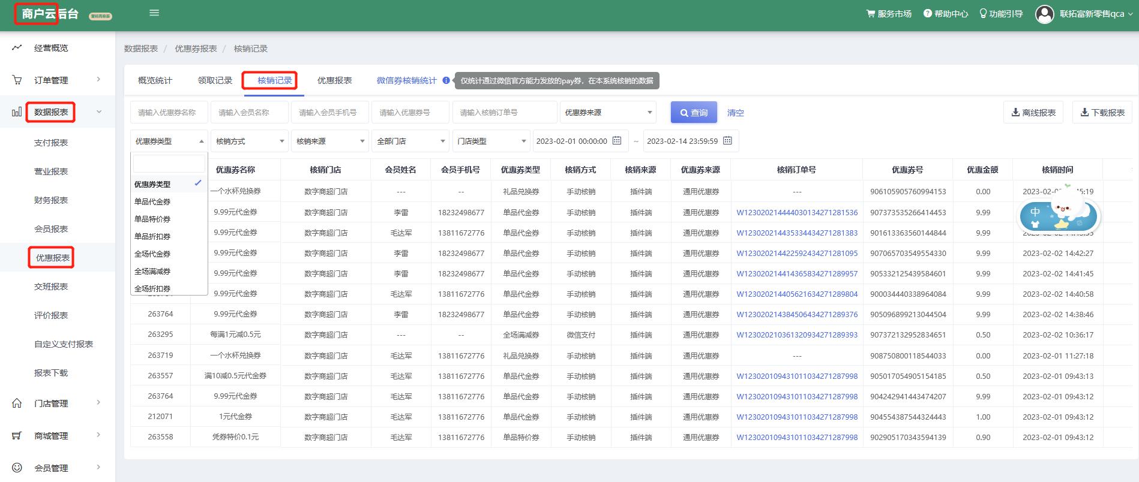
Task: Open 报表下载 in sidebar
Action: [51, 373]
